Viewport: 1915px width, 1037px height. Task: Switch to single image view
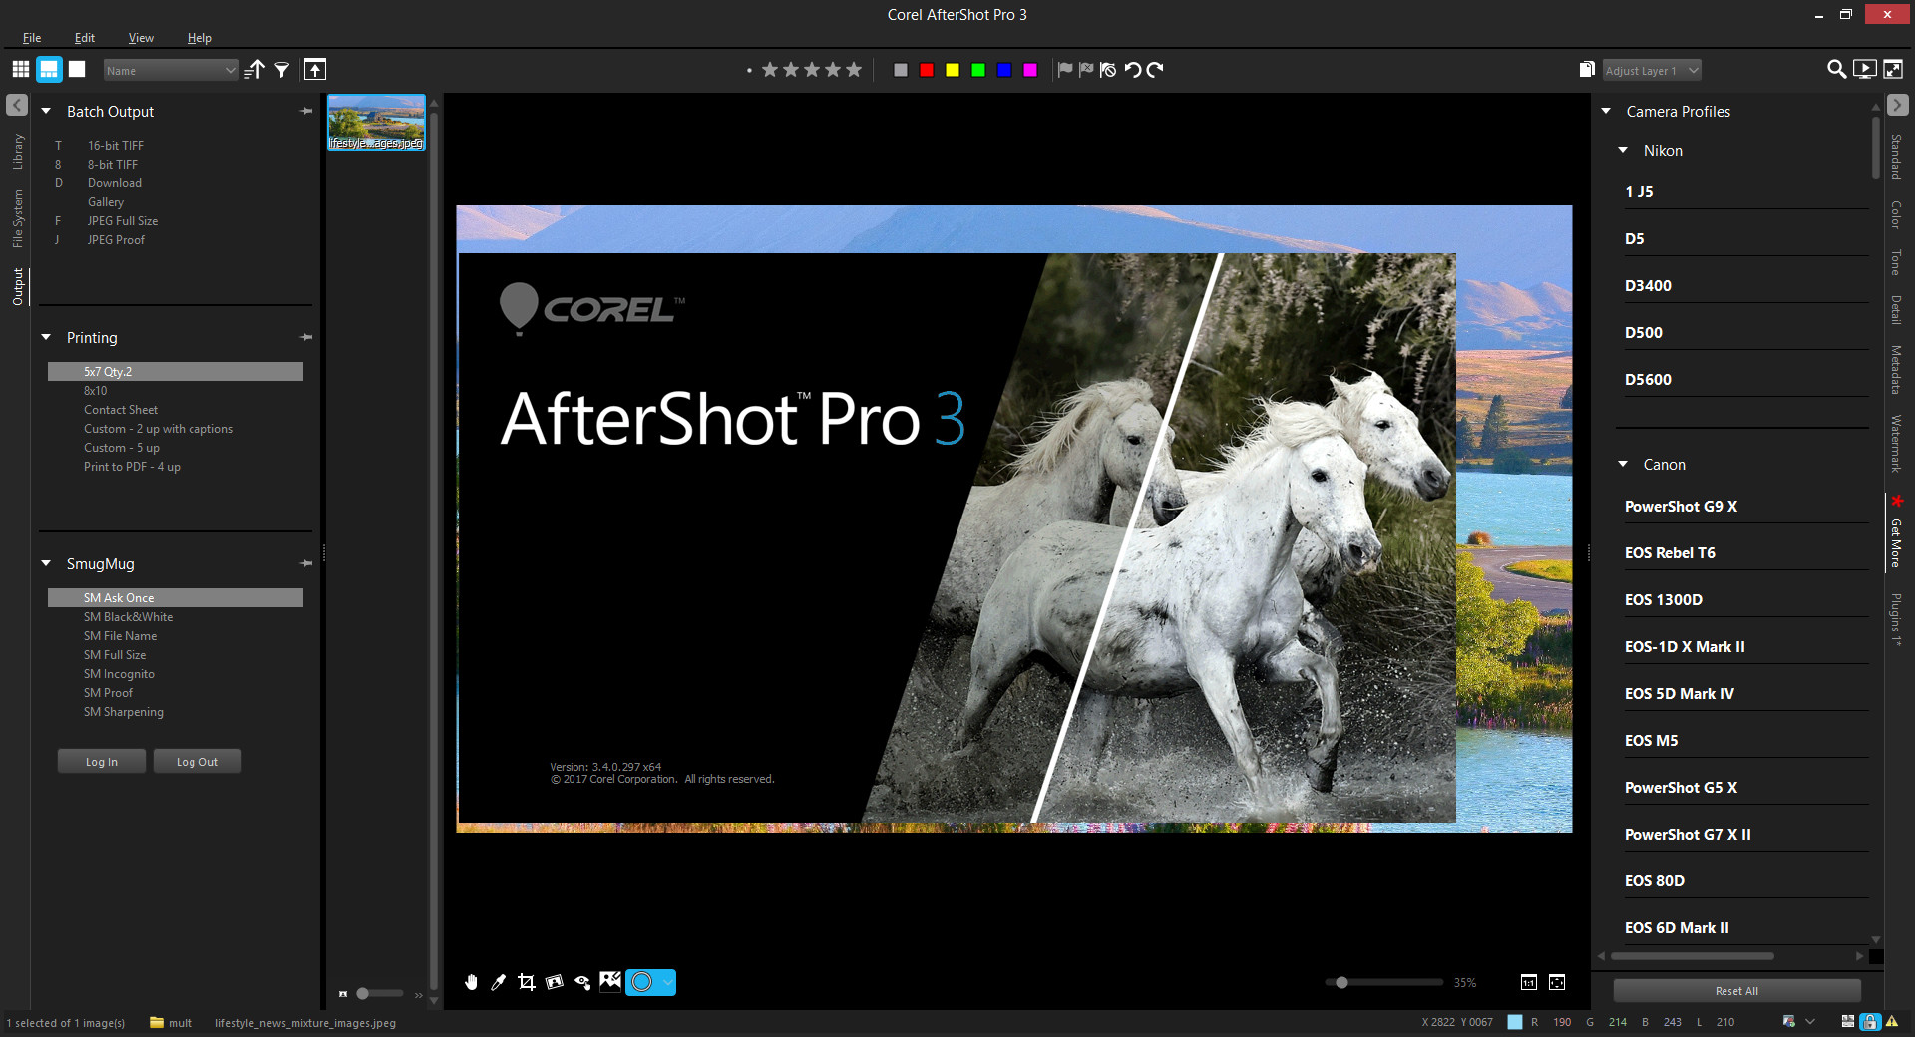pos(77,70)
